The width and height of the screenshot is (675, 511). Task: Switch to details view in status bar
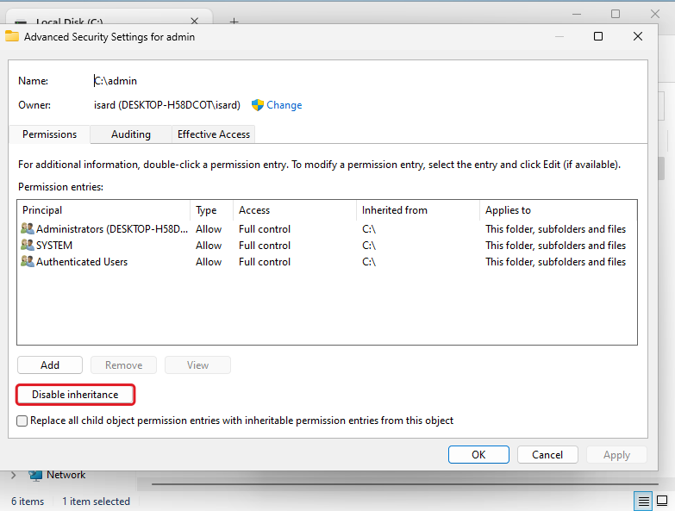[x=643, y=502]
